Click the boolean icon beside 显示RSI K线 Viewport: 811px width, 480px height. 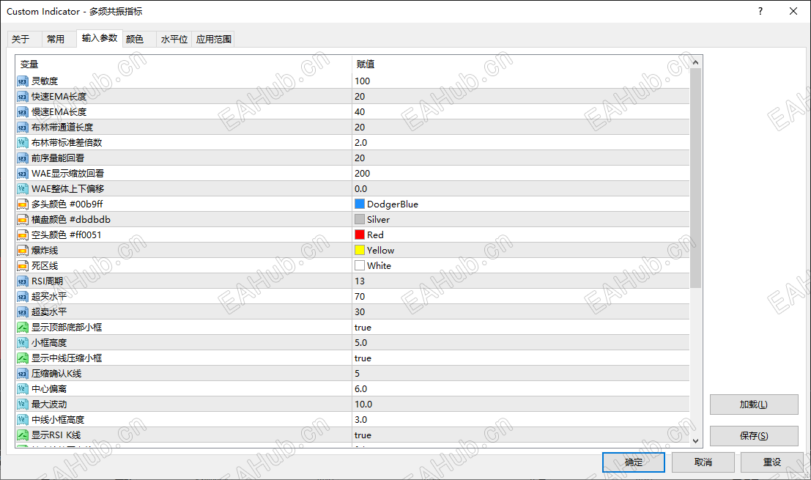[x=22, y=435]
